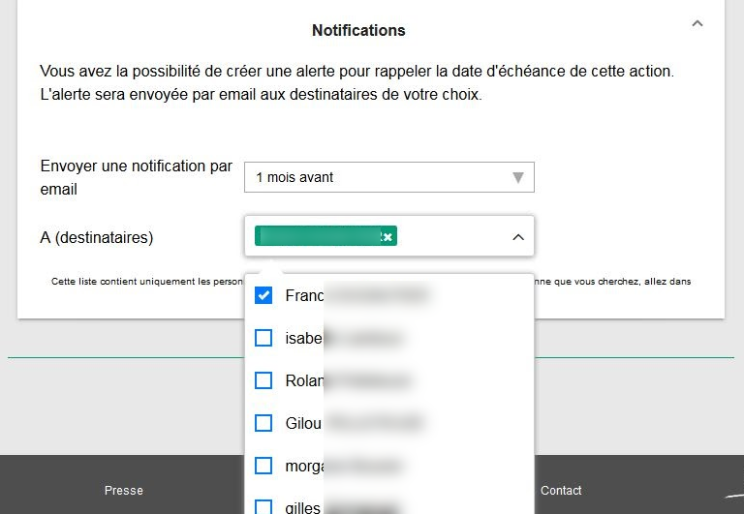The width and height of the screenshot is (744, 514).
Task: Click the green selected recipient tag
Action: pyautogui.click(x=315, y=236)
